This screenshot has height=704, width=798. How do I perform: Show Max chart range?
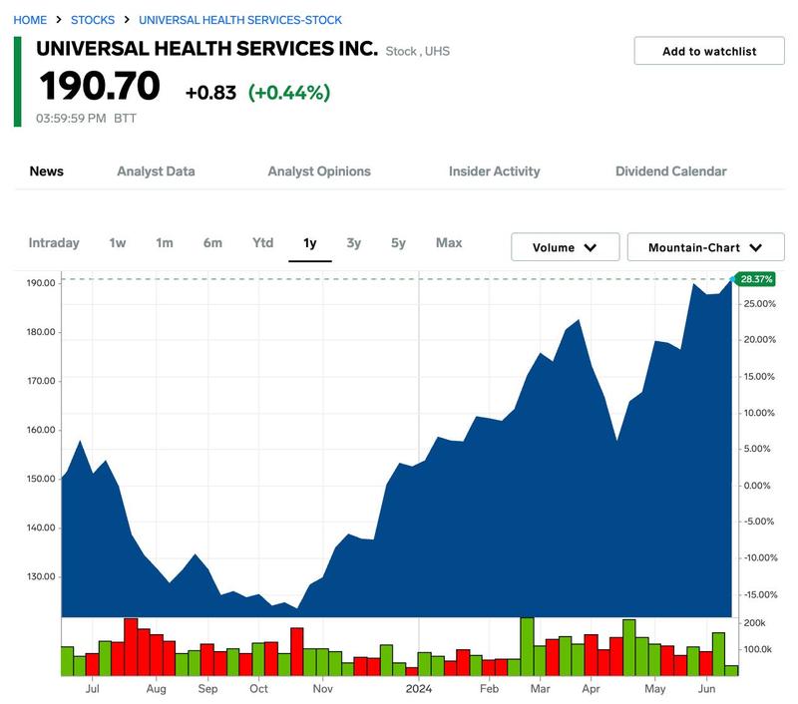(449, 243)
